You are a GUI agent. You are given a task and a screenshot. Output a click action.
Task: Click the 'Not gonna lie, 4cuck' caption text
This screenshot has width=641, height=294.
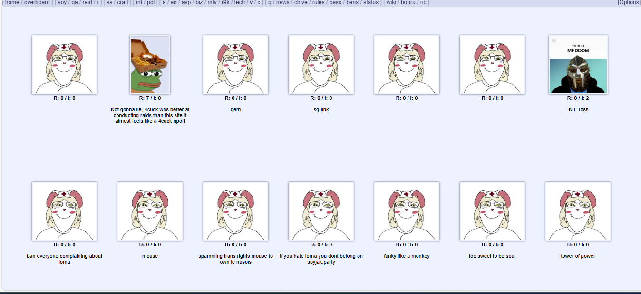tap(150, 116)
